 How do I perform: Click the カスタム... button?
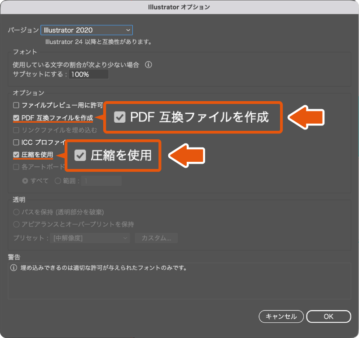[156, 238]
